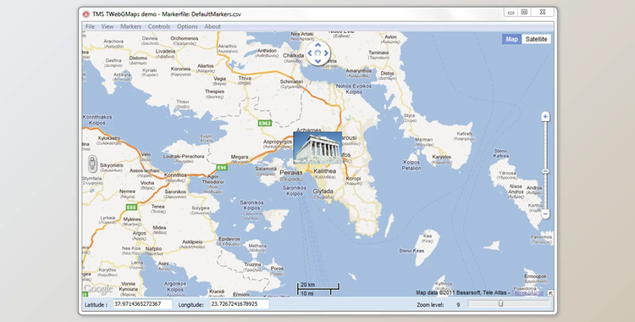
Task: Click the Peiraias city label
Action: (290, 173)
